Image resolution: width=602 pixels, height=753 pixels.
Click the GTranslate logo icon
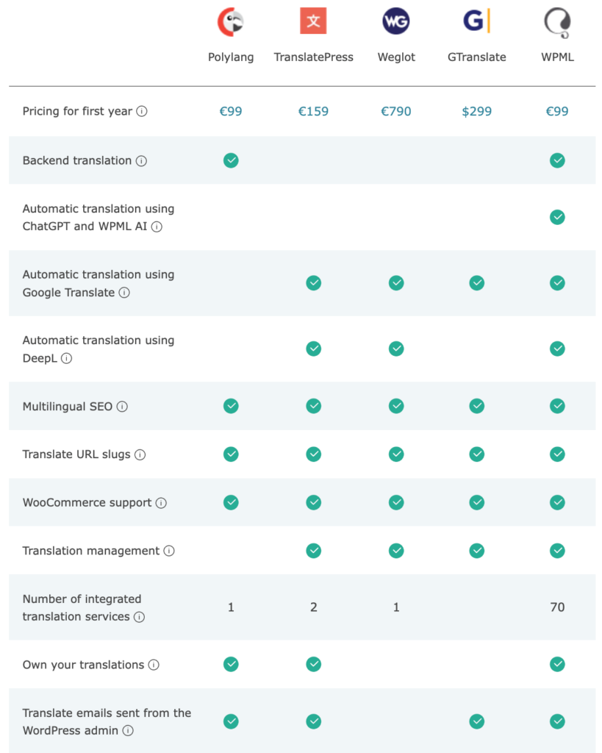click(x=476, y=21)
